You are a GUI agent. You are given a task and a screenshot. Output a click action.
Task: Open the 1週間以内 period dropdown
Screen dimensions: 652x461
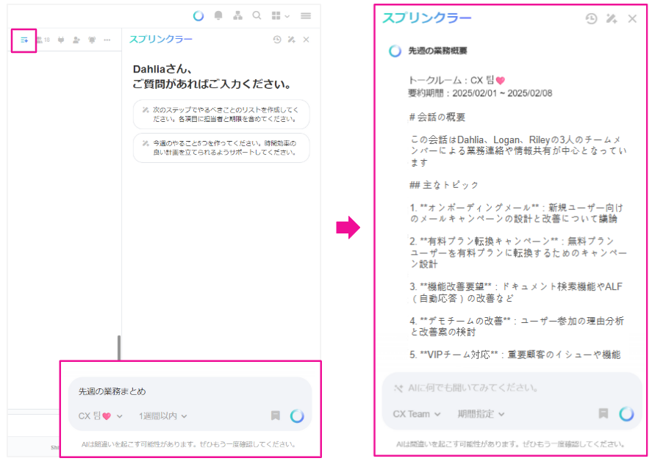(162, 415)
